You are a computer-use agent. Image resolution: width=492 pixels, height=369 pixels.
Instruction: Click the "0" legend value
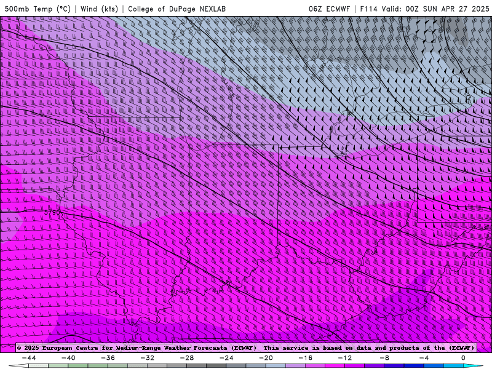point(463,358)
